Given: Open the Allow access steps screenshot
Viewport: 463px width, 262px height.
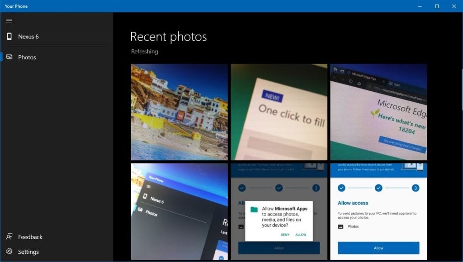Looking at the screenshot, I should (378, 211).
